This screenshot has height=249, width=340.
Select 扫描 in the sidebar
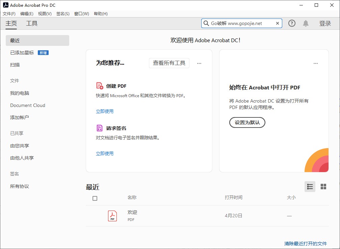[x=15, y=65]
